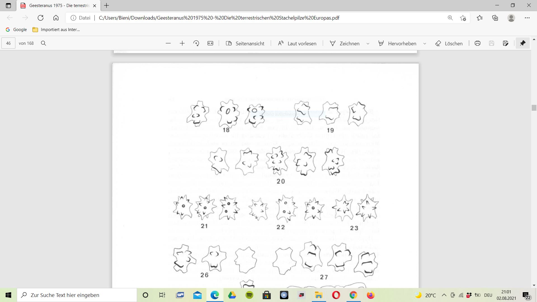Click Laut vorlesen button
This screenshot has width=537, height=302.
coord(297,43)
